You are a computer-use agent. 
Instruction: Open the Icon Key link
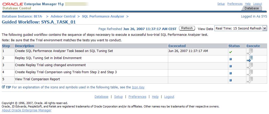tap(138, 87)
